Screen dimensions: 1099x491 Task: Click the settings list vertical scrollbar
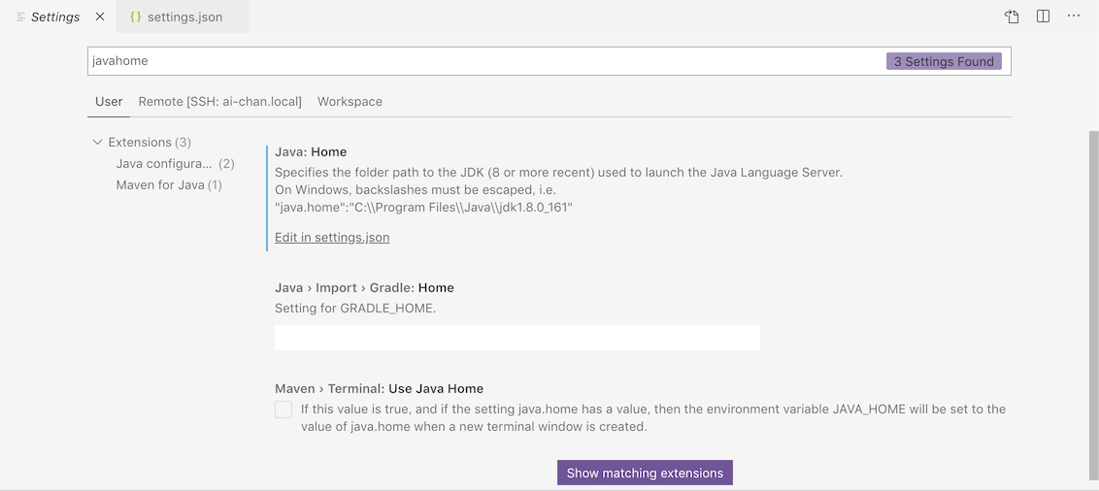[x=1093, y=291]
